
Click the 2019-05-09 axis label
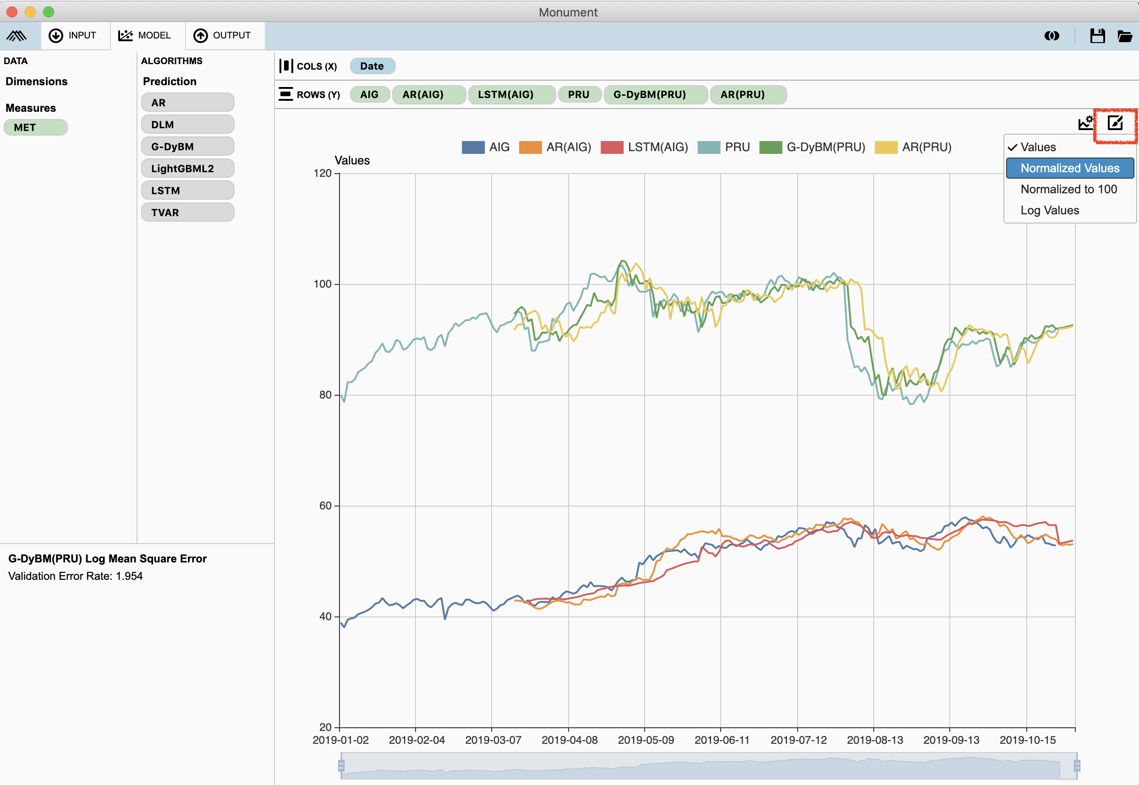click(646, 740)
